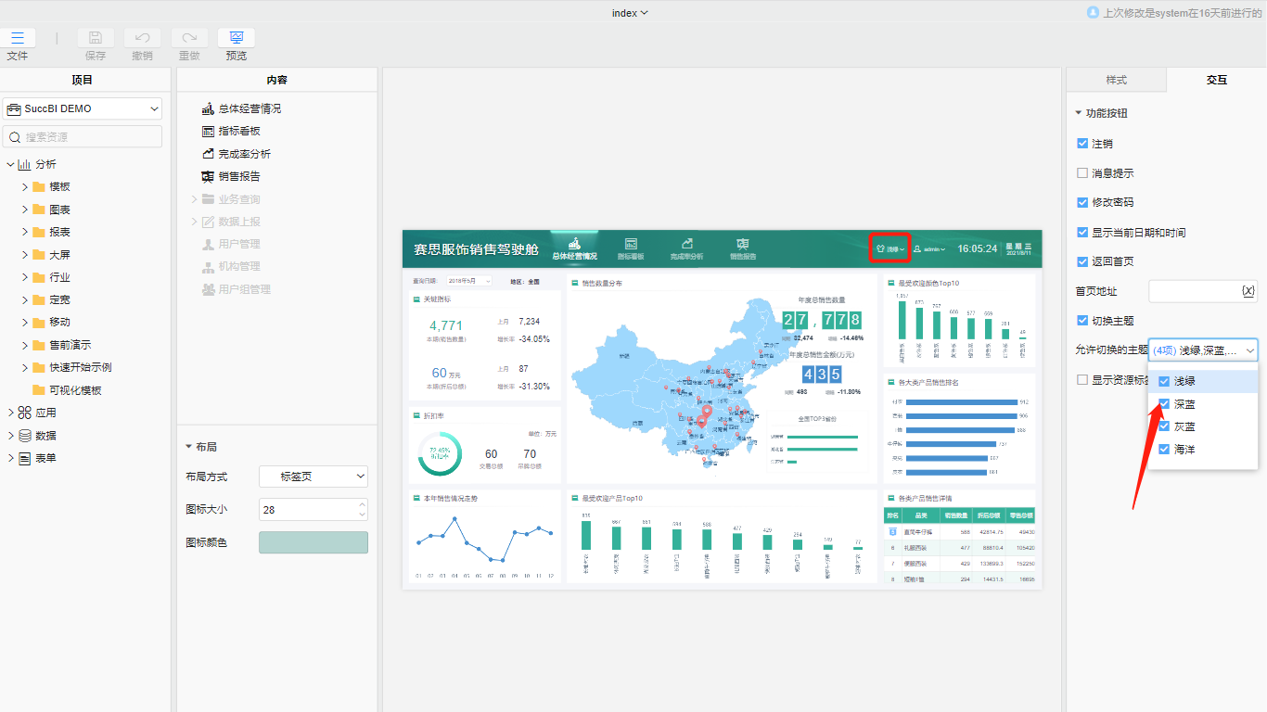Viewport: 1267px width, 712px height.
Task: Click the Redo arrow icon
Action: point(189,38)
